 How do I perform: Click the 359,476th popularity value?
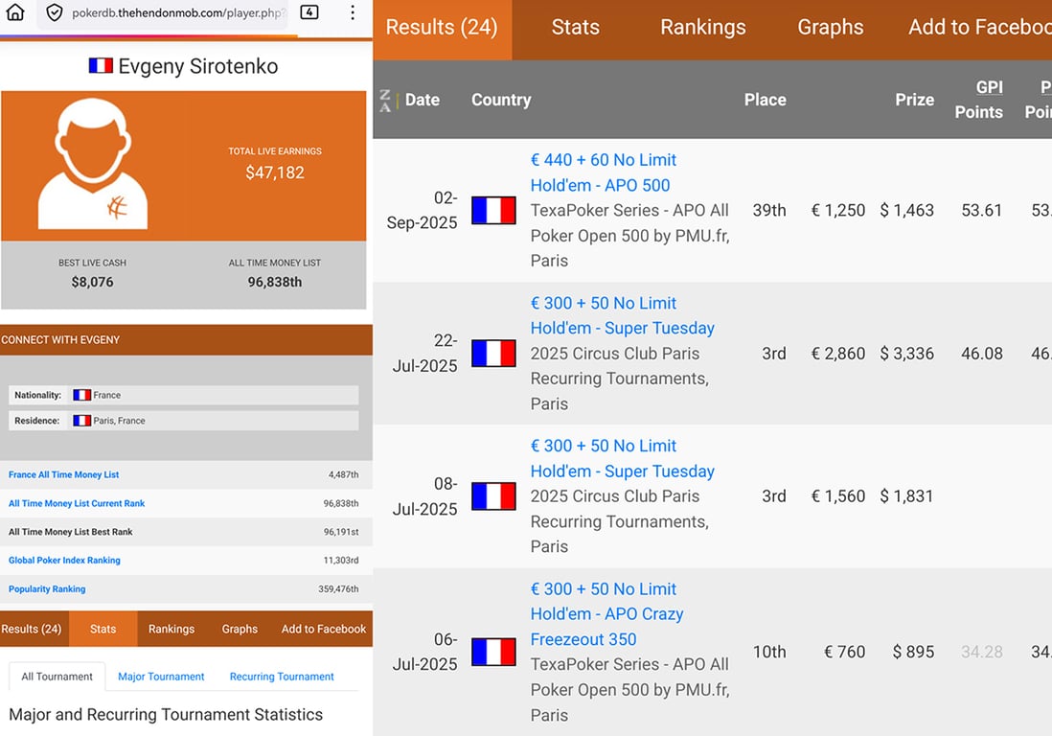point(338,589)
